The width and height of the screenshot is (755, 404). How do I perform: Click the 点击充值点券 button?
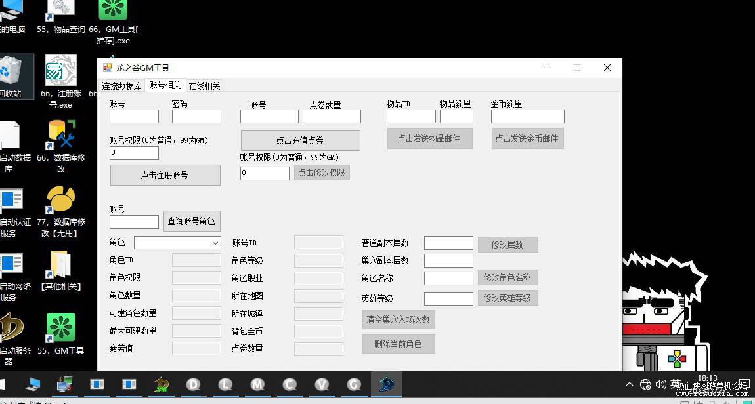tap(301, 140)
